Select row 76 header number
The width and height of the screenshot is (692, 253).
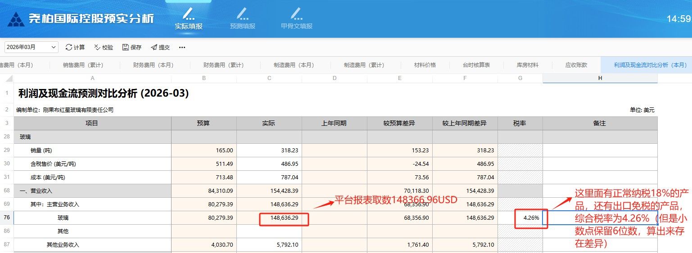[7, 218]
